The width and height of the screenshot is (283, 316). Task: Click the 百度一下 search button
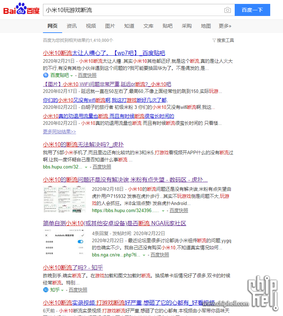(x=252, y=10)
